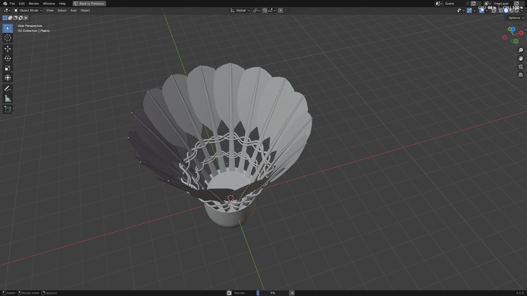Open the Help menu
The height and width of the screenshot is (296, 527).
click(x=63, y=4)
